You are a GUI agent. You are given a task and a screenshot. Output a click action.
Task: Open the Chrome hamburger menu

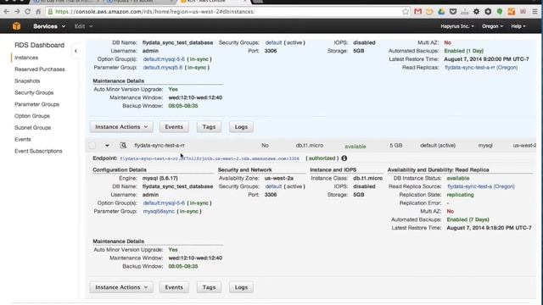(535, 12)
